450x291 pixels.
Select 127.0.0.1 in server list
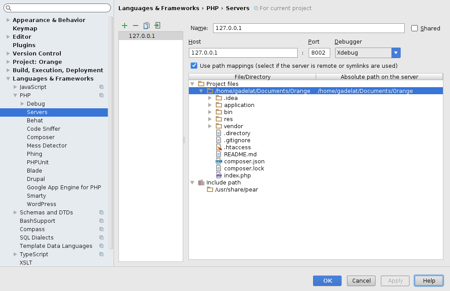(x=151, y=36)
